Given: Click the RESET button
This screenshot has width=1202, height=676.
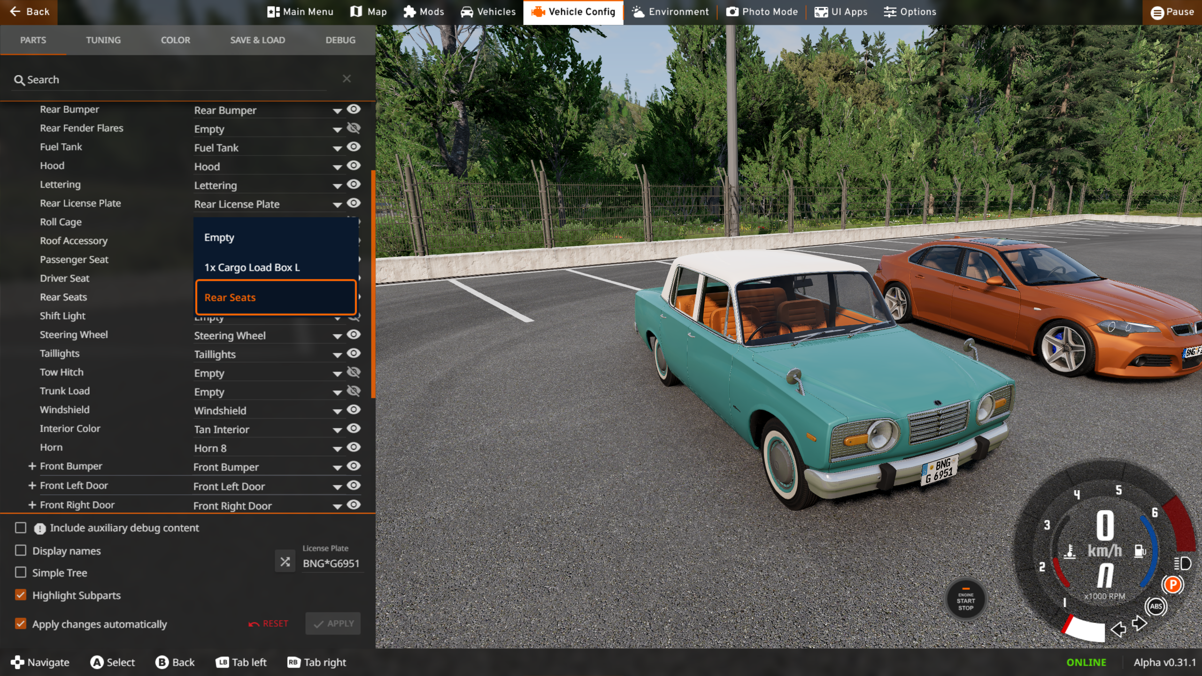Looking at the screenshot, I should [x=269, y=623].
